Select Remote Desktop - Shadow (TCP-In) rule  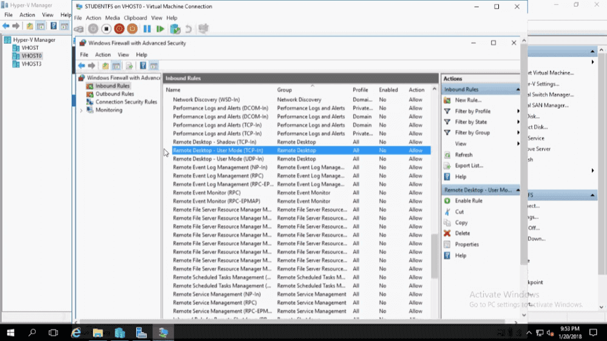[214, 142]
